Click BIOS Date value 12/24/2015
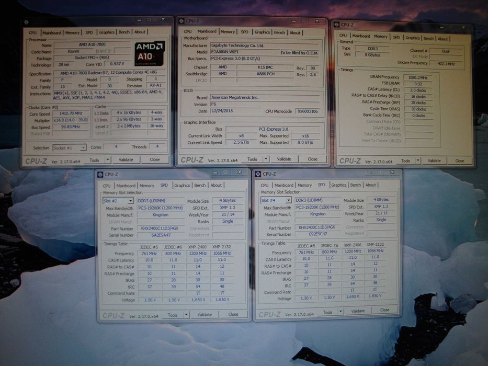488x366 pixels. pos(235,111)
